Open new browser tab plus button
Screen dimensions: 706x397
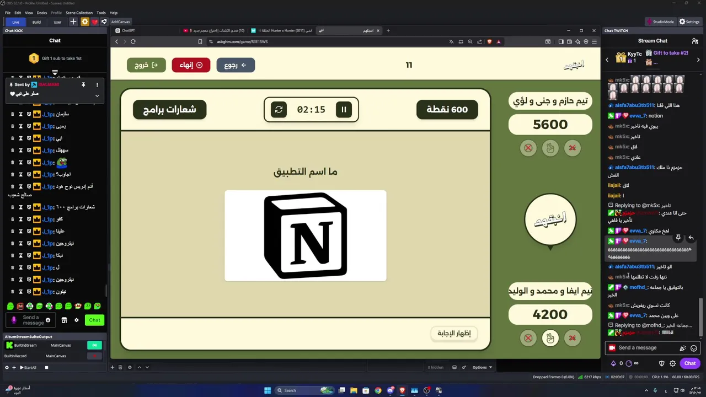[388, 30]
